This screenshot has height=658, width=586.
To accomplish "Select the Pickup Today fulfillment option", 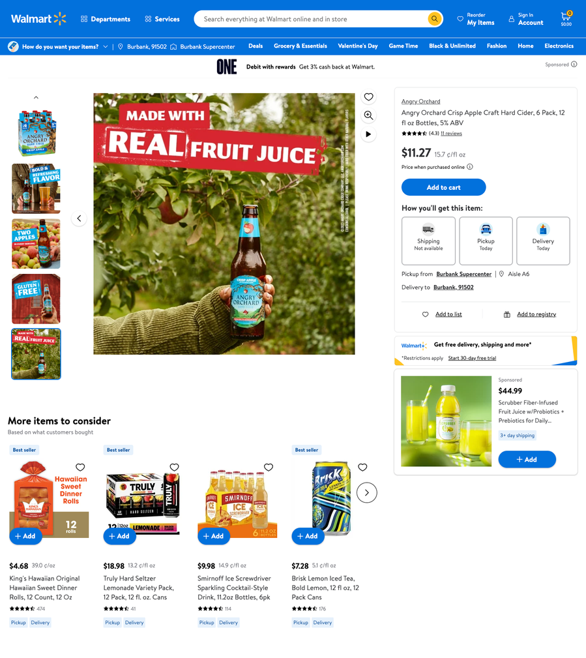I will click(486, 241).
